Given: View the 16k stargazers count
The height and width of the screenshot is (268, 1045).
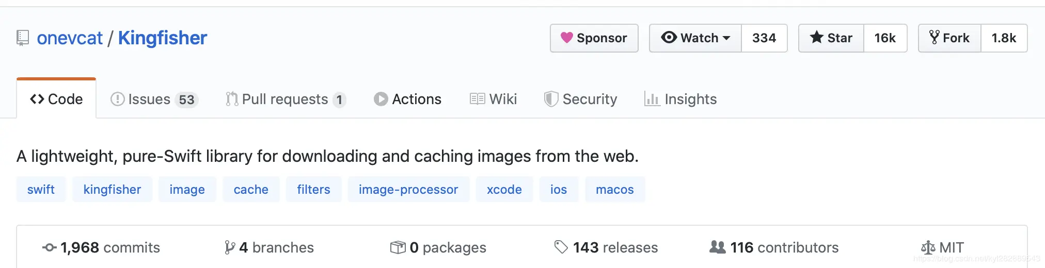Looking at the screenshot, I should coord(885,38).
